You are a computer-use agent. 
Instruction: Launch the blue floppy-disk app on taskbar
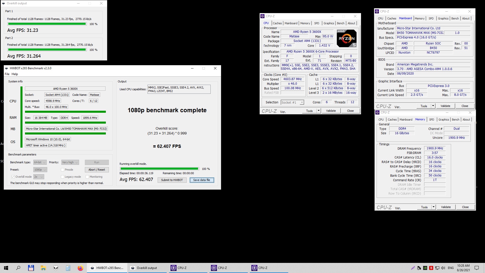point(31,268)
